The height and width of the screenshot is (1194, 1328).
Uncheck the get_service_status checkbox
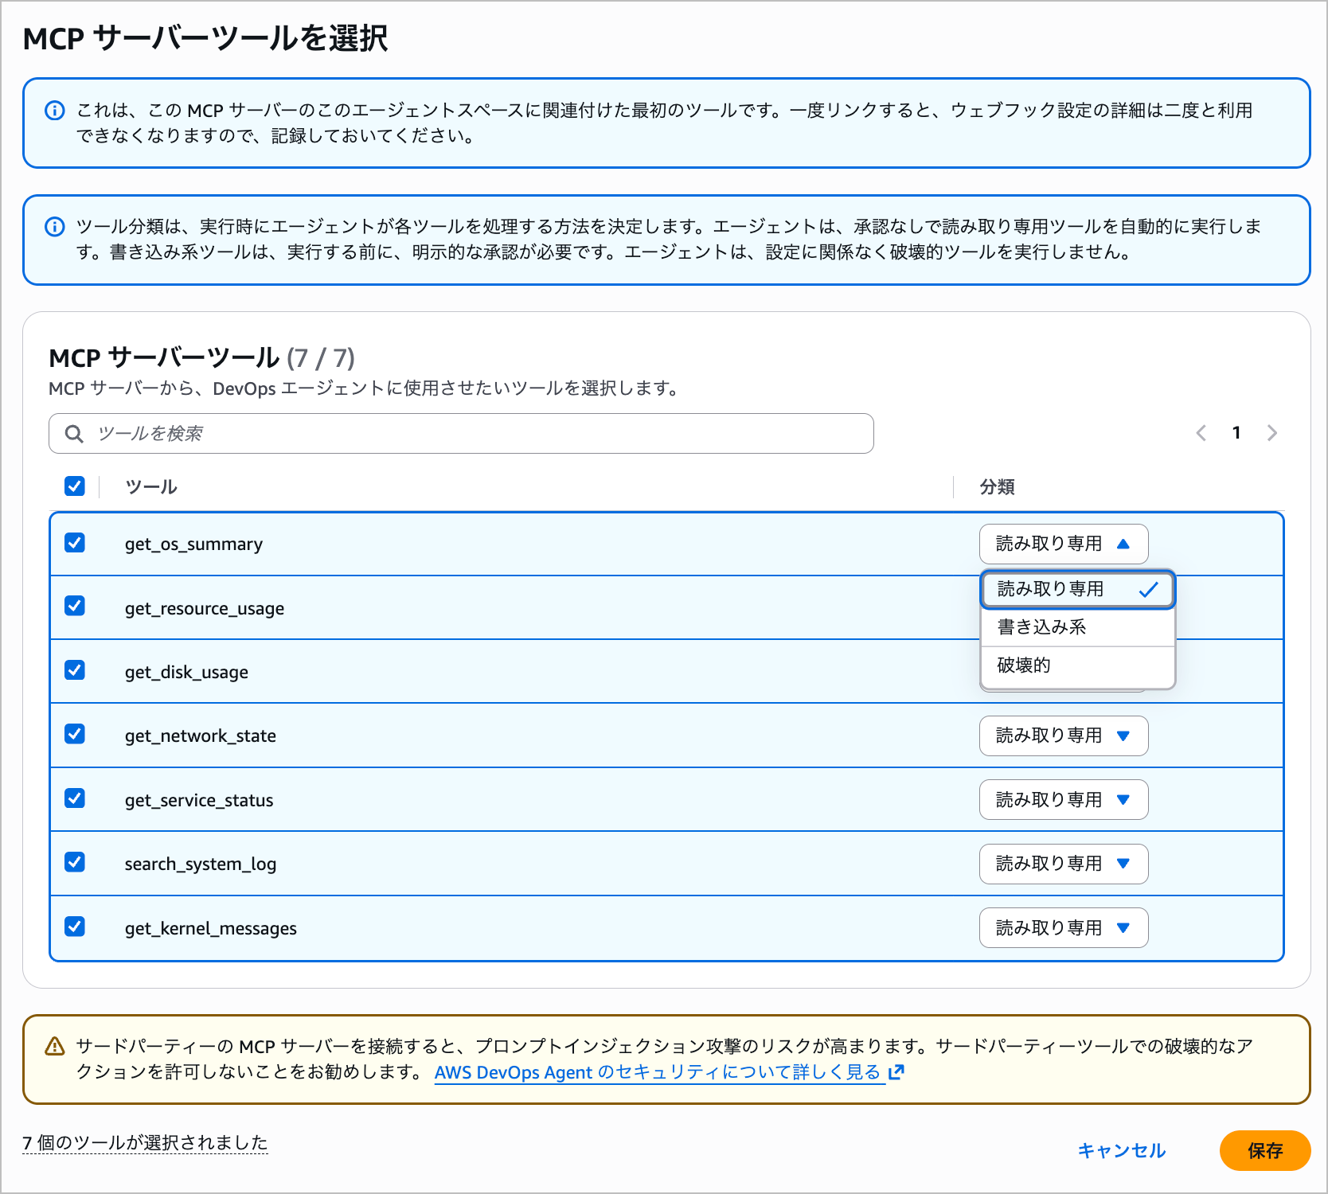(75, 798)
